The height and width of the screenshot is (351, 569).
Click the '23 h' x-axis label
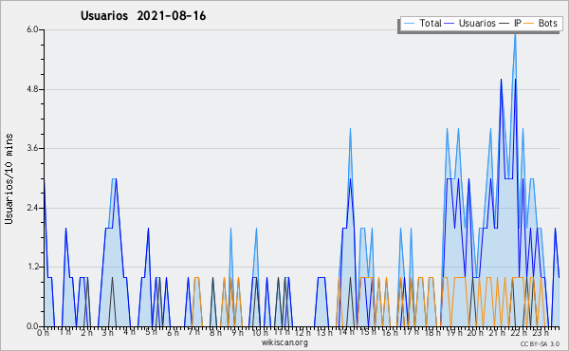(x=541, y=332)
